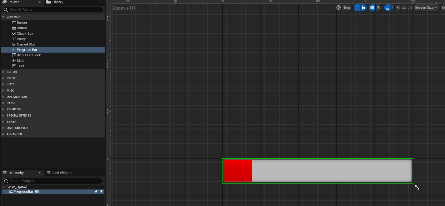This screenshot has height=206, width=445.
Task: Toggle widget dashed outlines display
Action: (357, 8)
